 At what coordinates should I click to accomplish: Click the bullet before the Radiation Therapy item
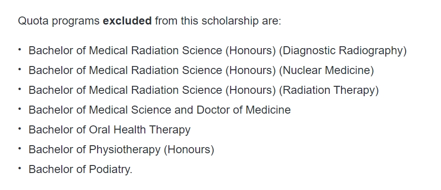point(20,89)
